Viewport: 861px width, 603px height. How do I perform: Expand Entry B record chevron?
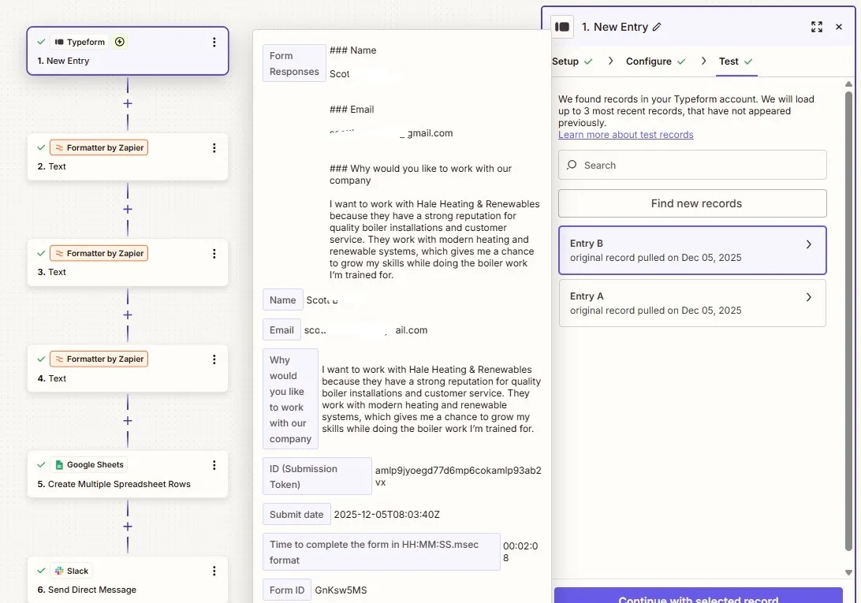click(x=808, y=244)
